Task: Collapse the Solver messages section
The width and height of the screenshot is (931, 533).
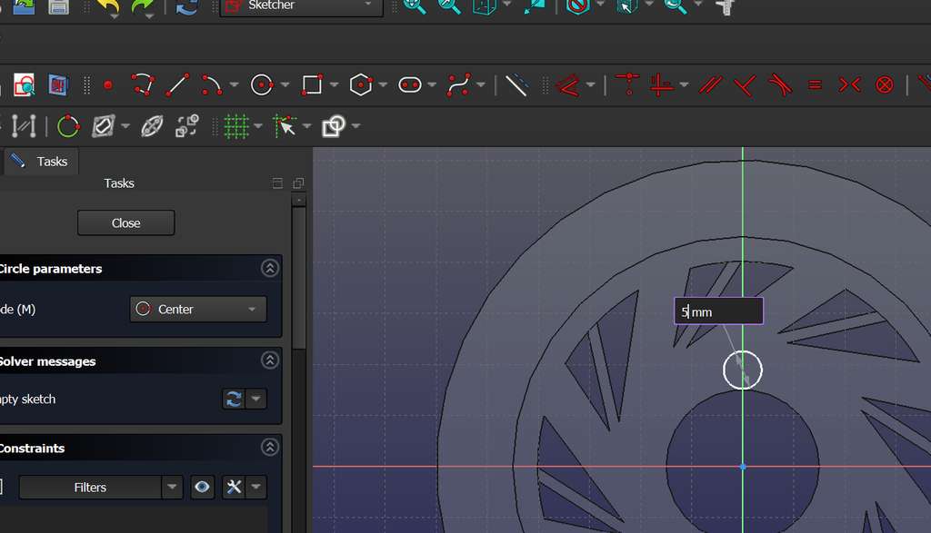Action: pyautogui.click(x=269, y=360)
